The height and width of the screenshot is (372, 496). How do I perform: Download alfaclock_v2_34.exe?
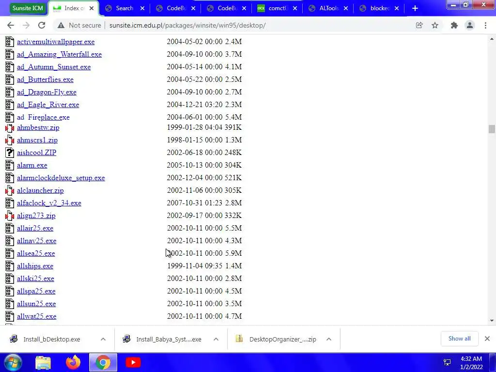coord(49,203)
